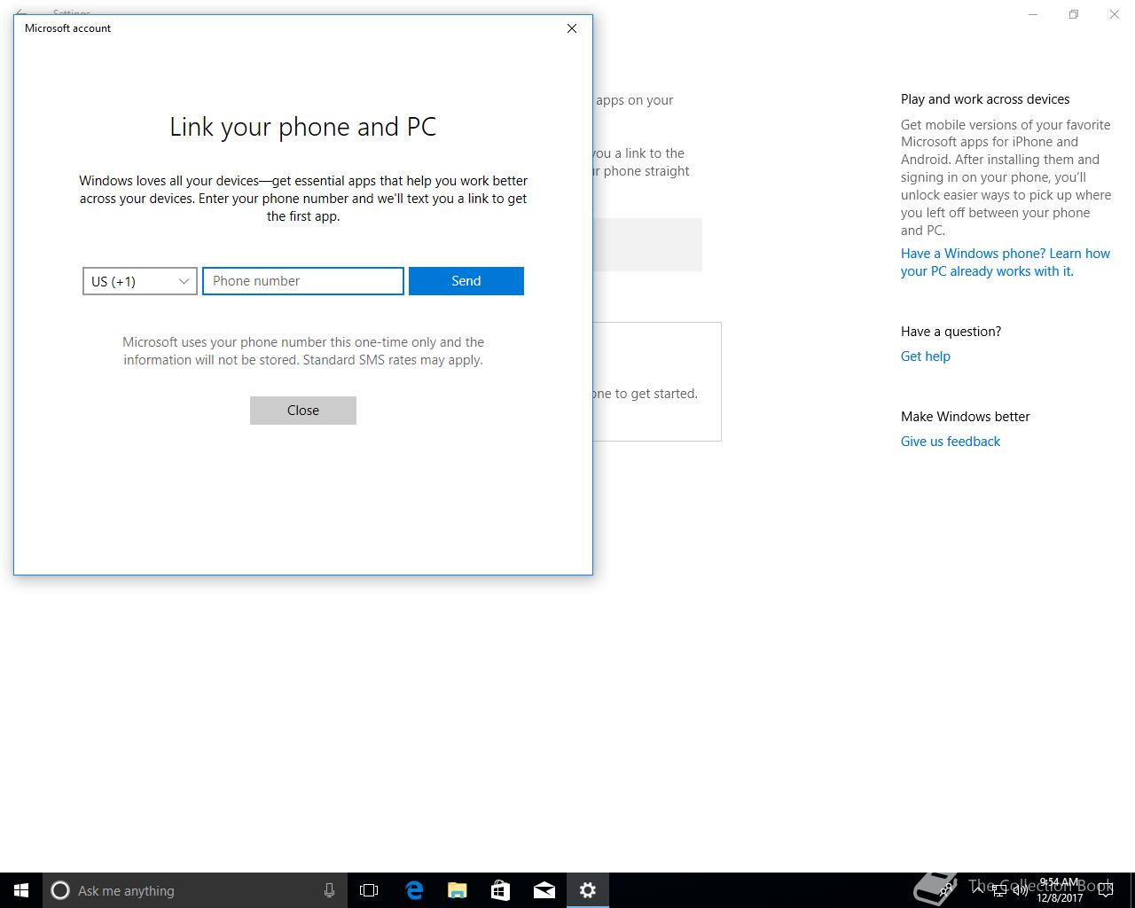Image resolution: width=1135 pixels, height=908 pixels.
Task: Open the US (+1) country code dropdown
Action: click(x=139, y=281)
